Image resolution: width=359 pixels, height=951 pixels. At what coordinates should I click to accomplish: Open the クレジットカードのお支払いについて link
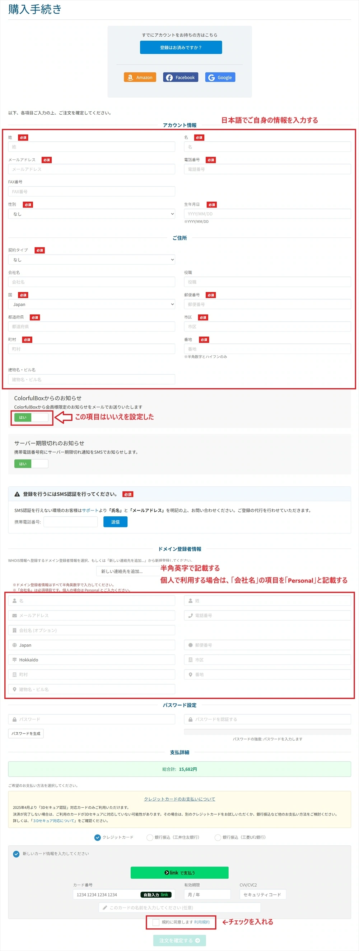[179, 799]
